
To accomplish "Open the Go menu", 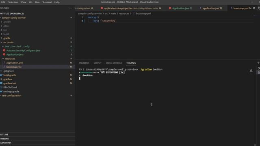I will [31, 2].
